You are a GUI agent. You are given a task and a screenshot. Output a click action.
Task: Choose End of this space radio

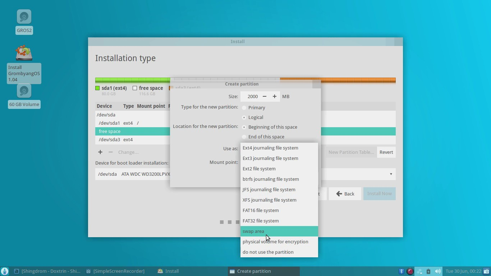(244, 137)
